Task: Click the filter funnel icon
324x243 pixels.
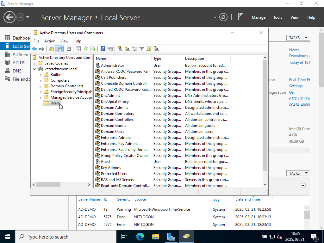Action: pyautogui.click(x=142, y=49)
